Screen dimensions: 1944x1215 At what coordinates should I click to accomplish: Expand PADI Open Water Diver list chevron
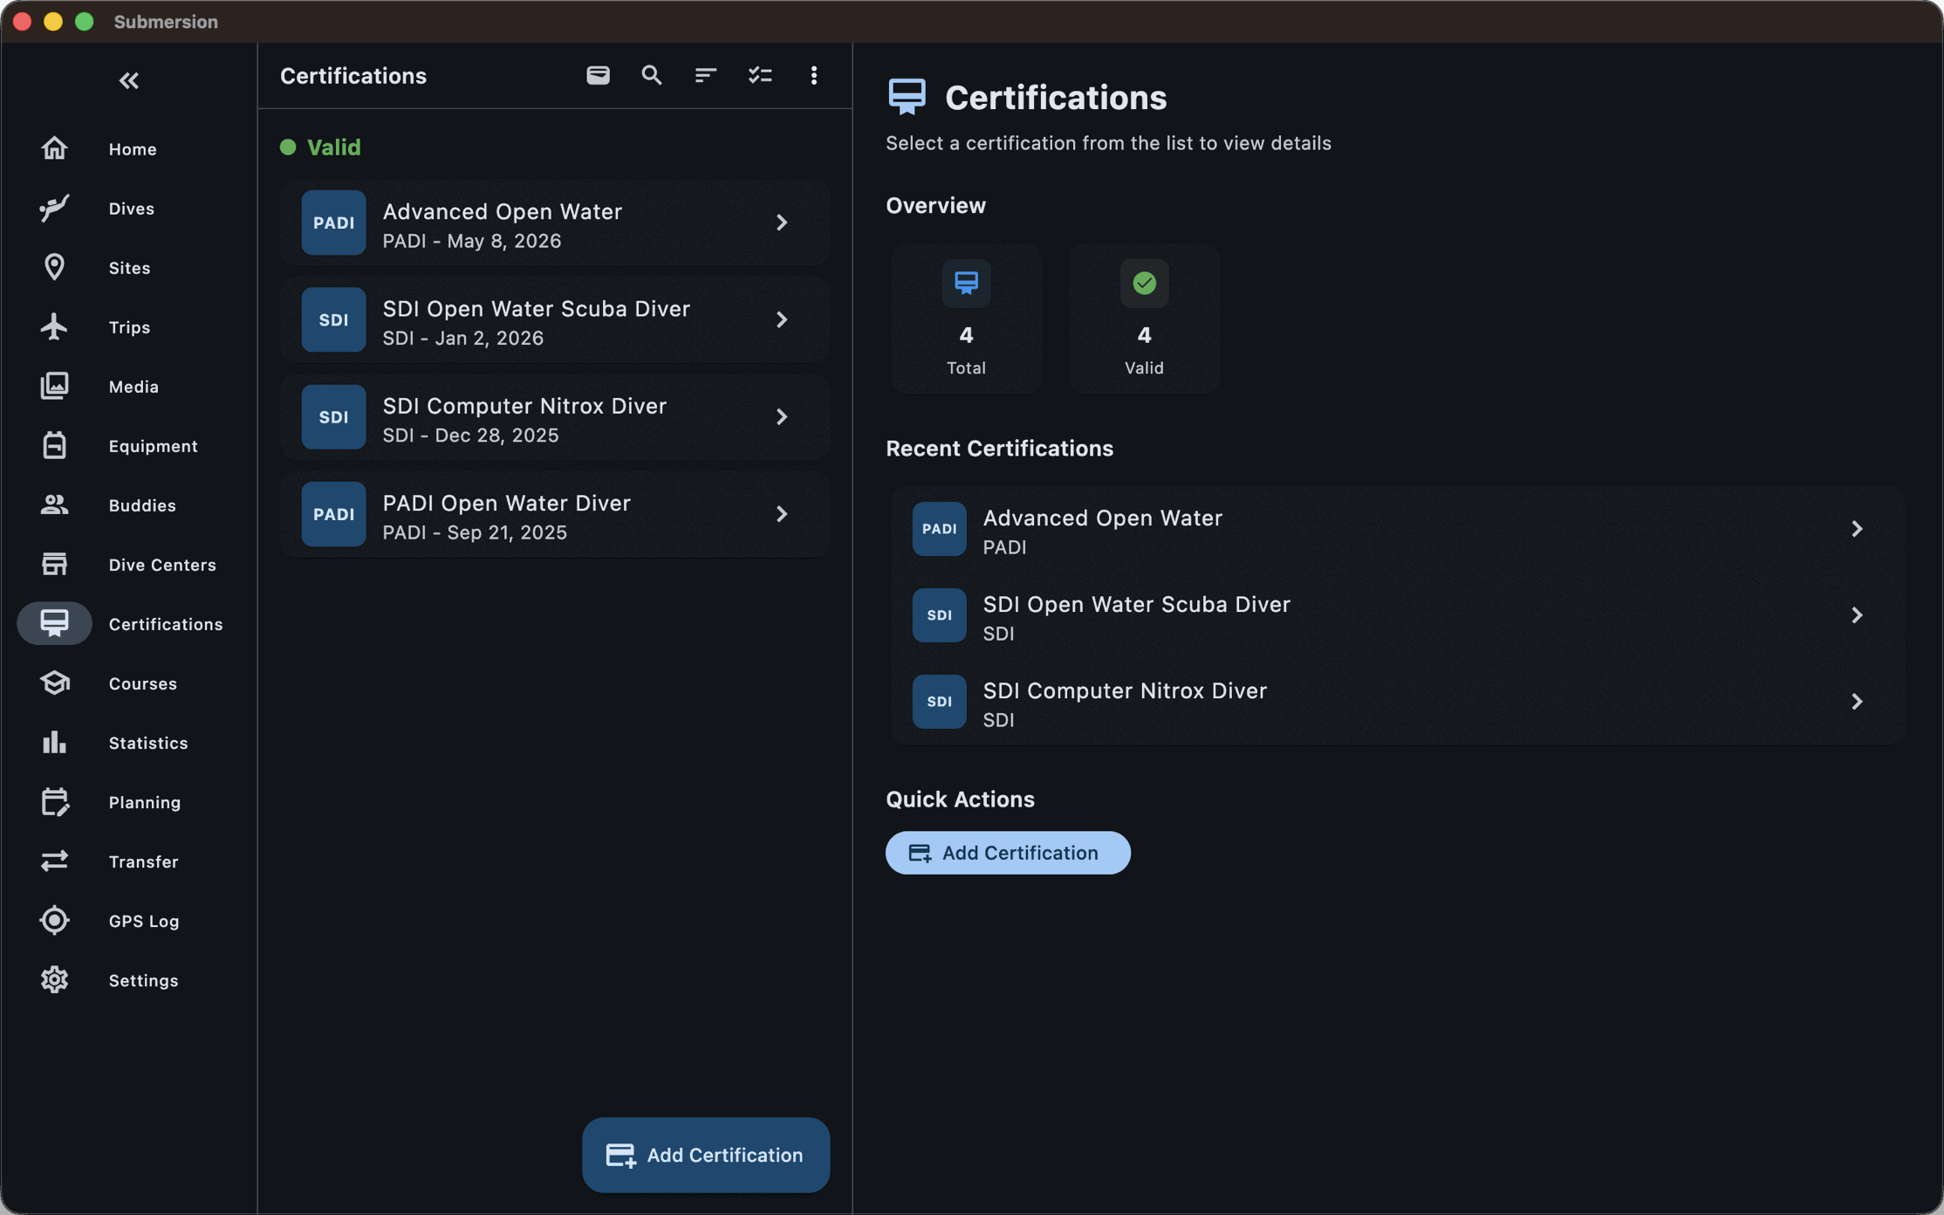click(x=782, y=514)
